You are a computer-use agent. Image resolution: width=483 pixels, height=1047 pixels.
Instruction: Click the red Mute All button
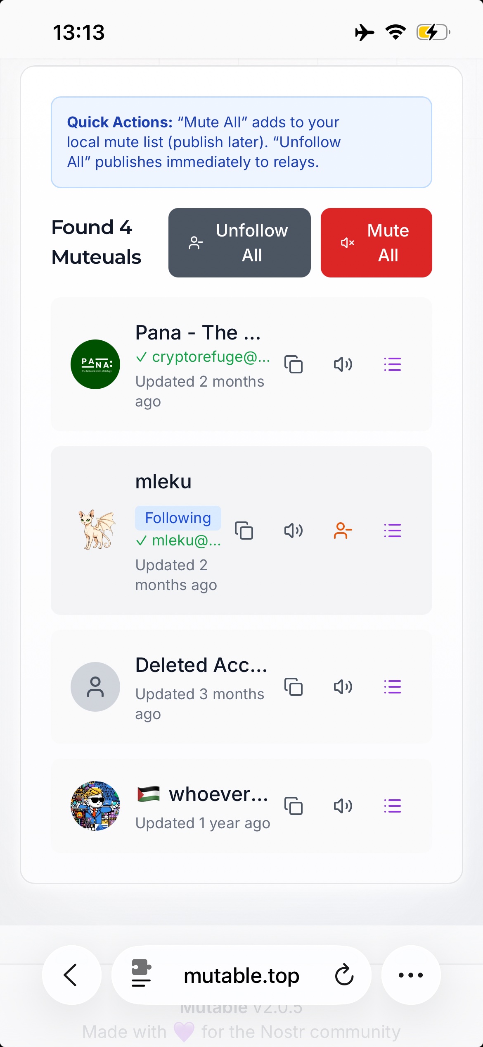point(376,243)
